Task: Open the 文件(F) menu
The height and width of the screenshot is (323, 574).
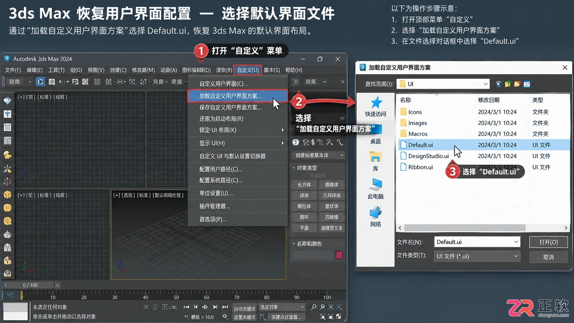Action: (13, 70)
